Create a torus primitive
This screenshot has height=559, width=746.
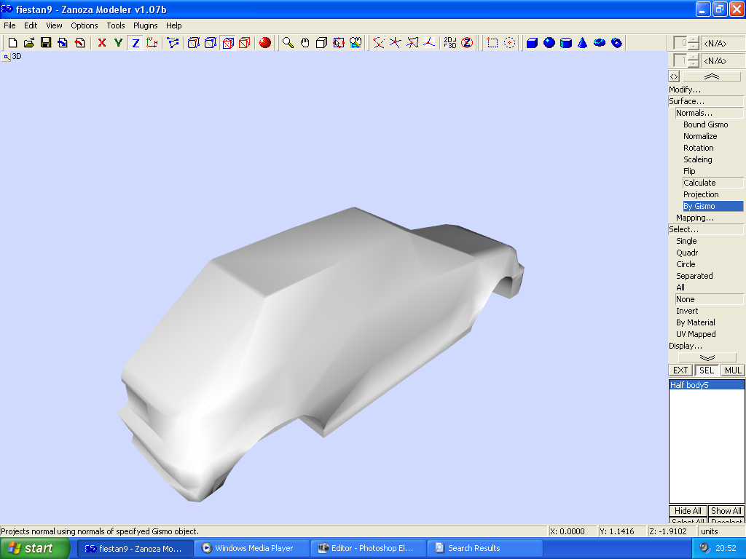point(600,43)
